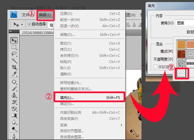Select the Move tool in the toolbox
The height and width of the screenshot is (140, 194).
click(14, 40)
